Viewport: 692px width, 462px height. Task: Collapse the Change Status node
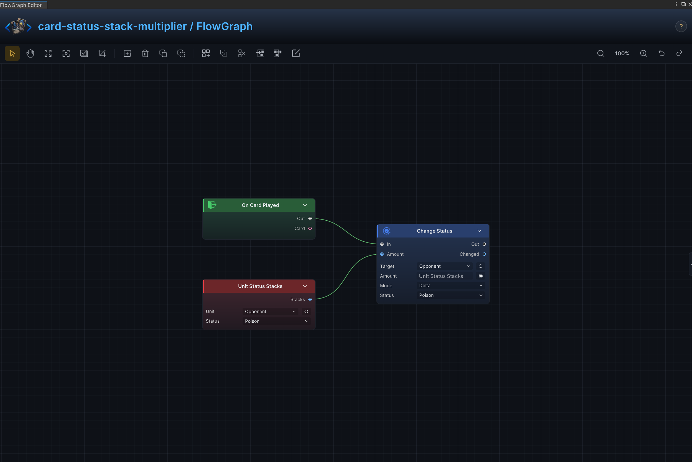pyautogui.click(x=479, y=231)
